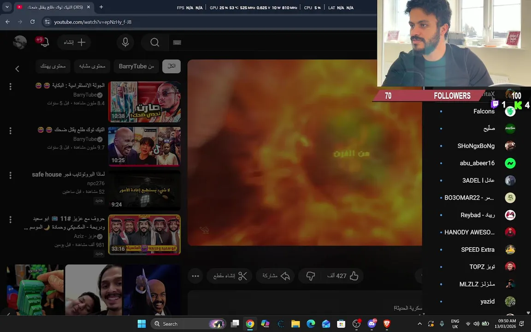Image resolution: width=531 pixels, height=332 pixels.
Task: Open npc276 channel link
Action: click(x=96, y=183)
